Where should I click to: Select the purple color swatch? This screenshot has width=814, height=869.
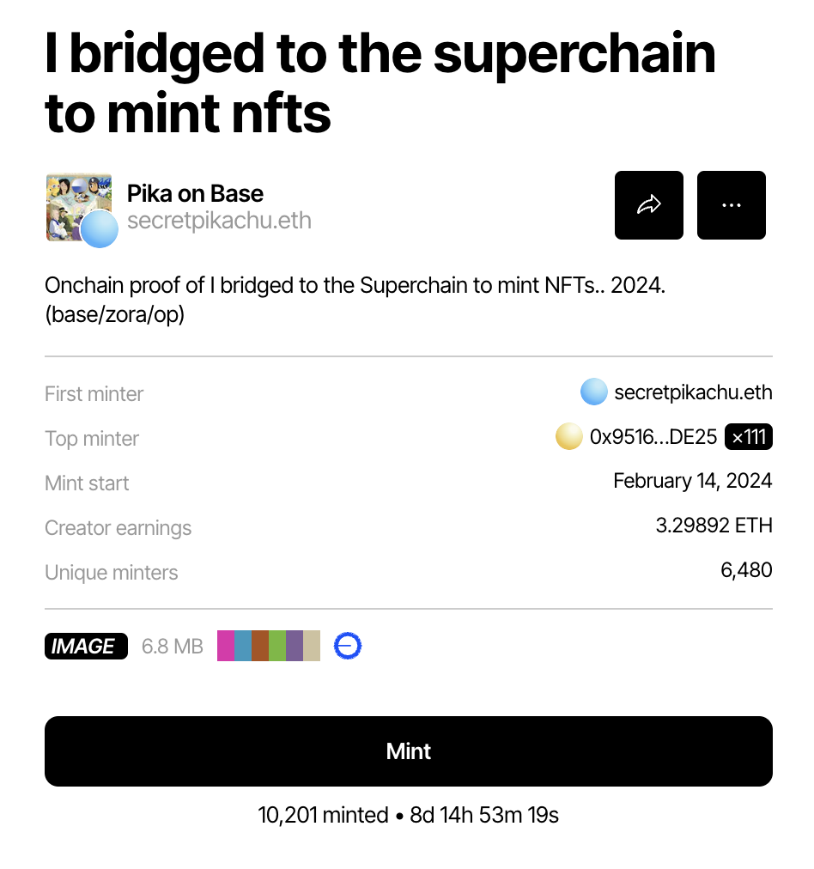tap(295, 646)
